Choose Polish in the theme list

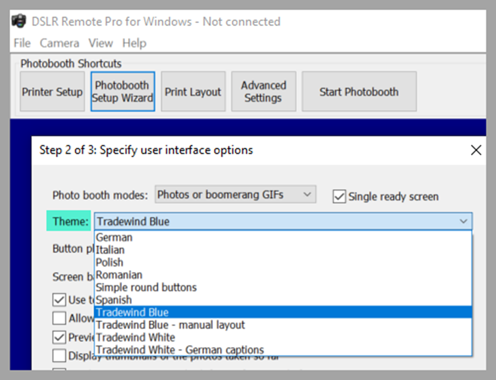(283, 262)
